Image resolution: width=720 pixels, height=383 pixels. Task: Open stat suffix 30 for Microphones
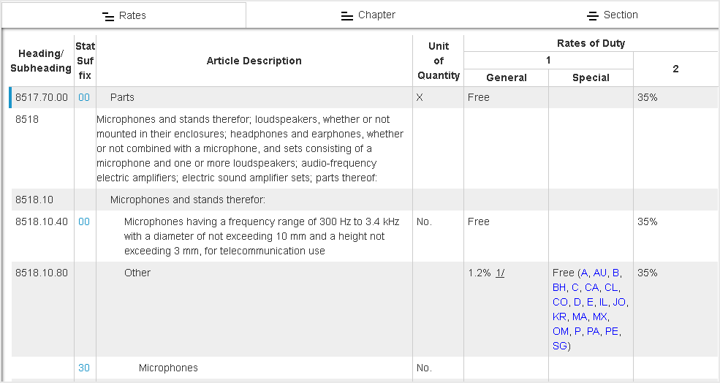84,368
